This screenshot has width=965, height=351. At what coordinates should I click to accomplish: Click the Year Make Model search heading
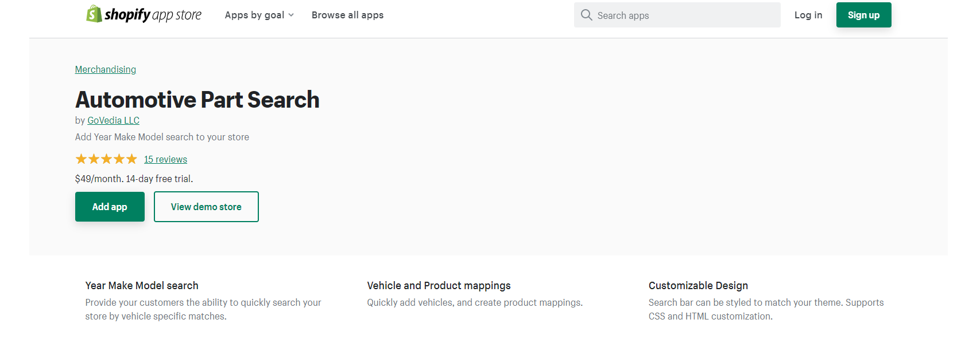tap(142, 285)
